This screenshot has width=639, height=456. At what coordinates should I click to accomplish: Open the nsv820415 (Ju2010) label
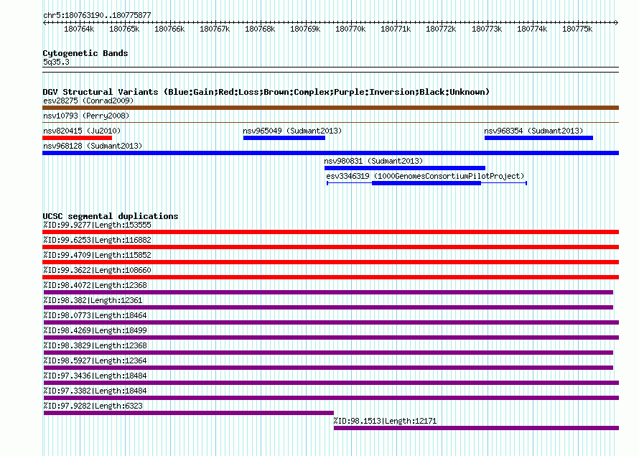tap(82, 131)
